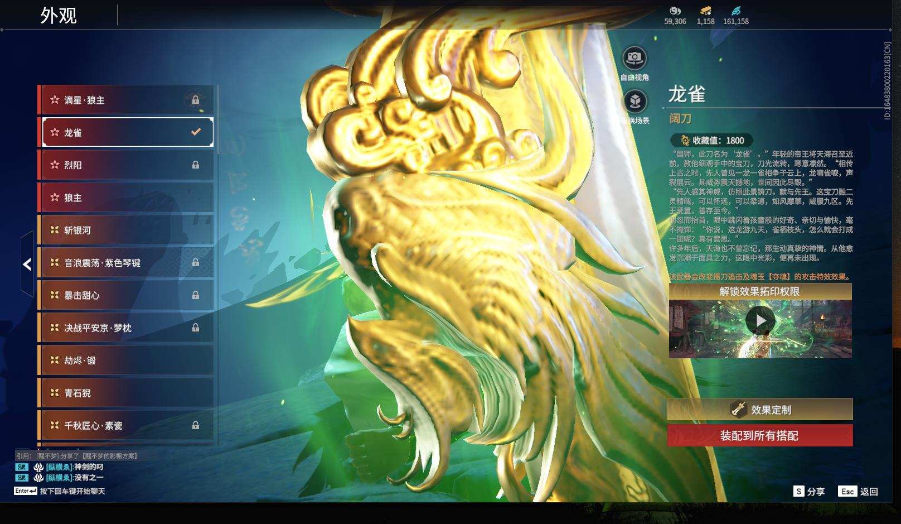Viewport: 901px width, 524px height.
Task: Select the 烈阳 skin entry
Action: click(125, 165)
